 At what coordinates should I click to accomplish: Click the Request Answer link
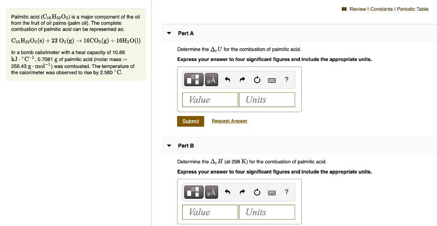(x=230, y=121)
